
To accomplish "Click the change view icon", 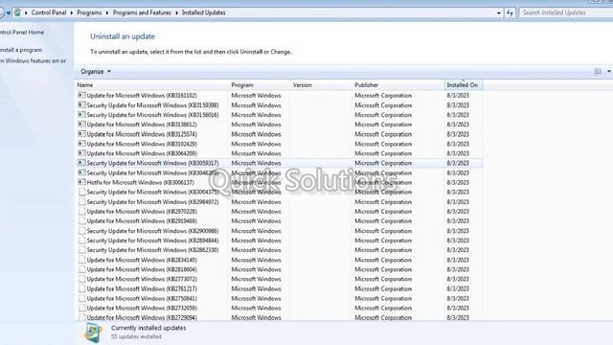I will (598, 72).
